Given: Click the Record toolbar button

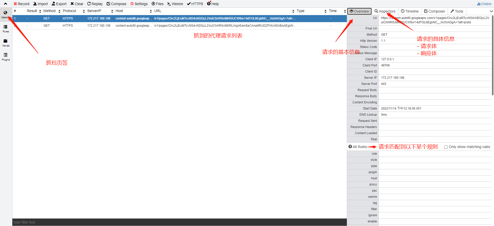Looking at the screenshot, I should [x=22, y=4].
